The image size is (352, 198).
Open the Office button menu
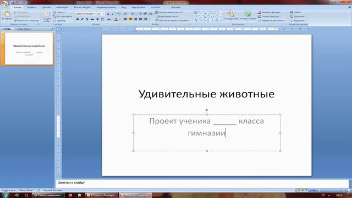point(4,4)
